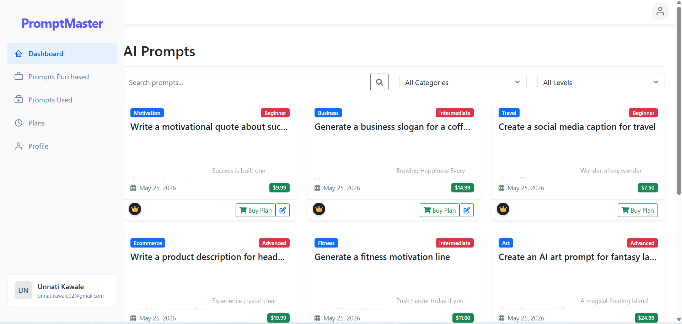This screenshot has width=682, height=324.
Task: Open the Profile page
Action: coord(62,146)
